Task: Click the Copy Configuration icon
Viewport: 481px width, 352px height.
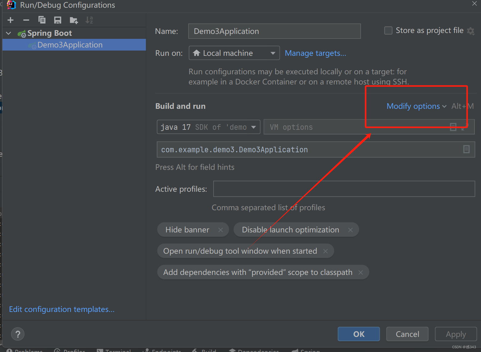Action: 42,20
